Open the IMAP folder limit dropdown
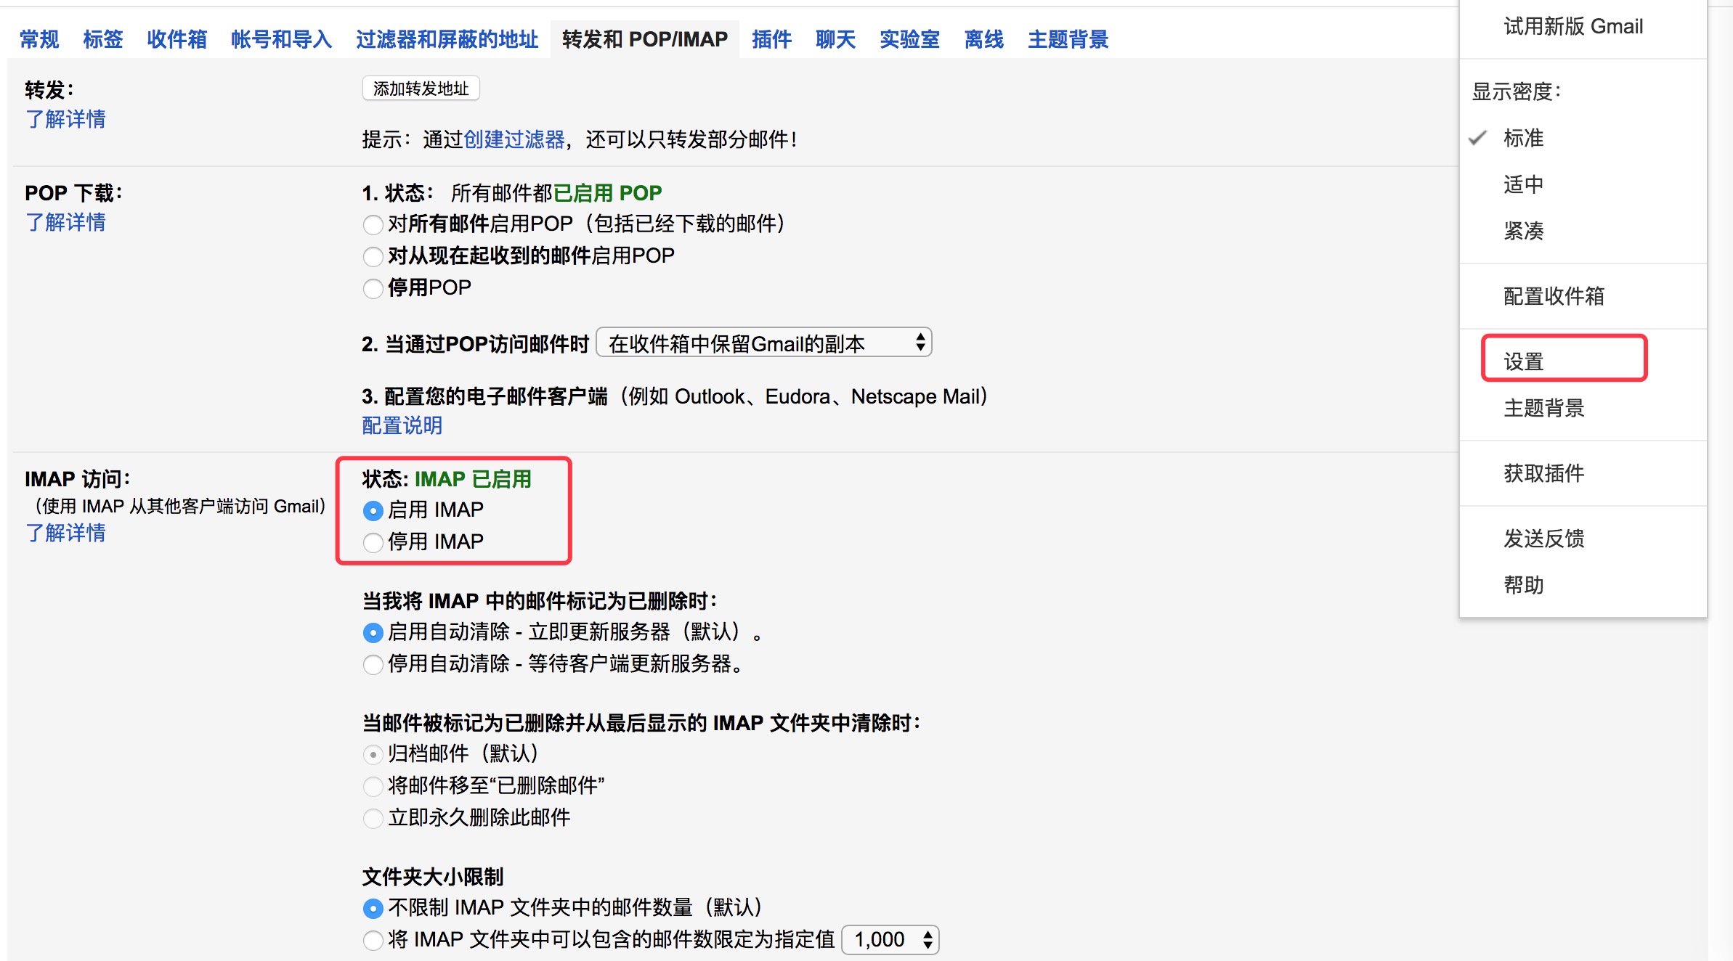This screenshot has width=1733, height=961. coord(889,939)
